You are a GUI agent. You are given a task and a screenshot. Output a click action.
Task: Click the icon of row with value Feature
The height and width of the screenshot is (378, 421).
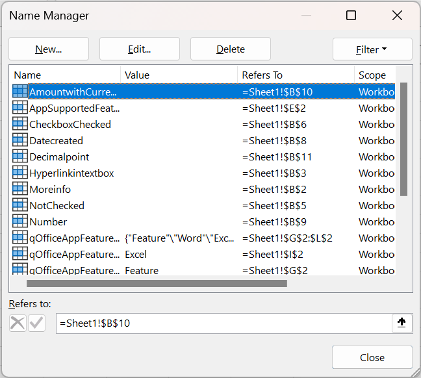pos(20,269)
